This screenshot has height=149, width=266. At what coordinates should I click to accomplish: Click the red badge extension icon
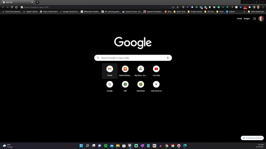click(x=245, y=7)
